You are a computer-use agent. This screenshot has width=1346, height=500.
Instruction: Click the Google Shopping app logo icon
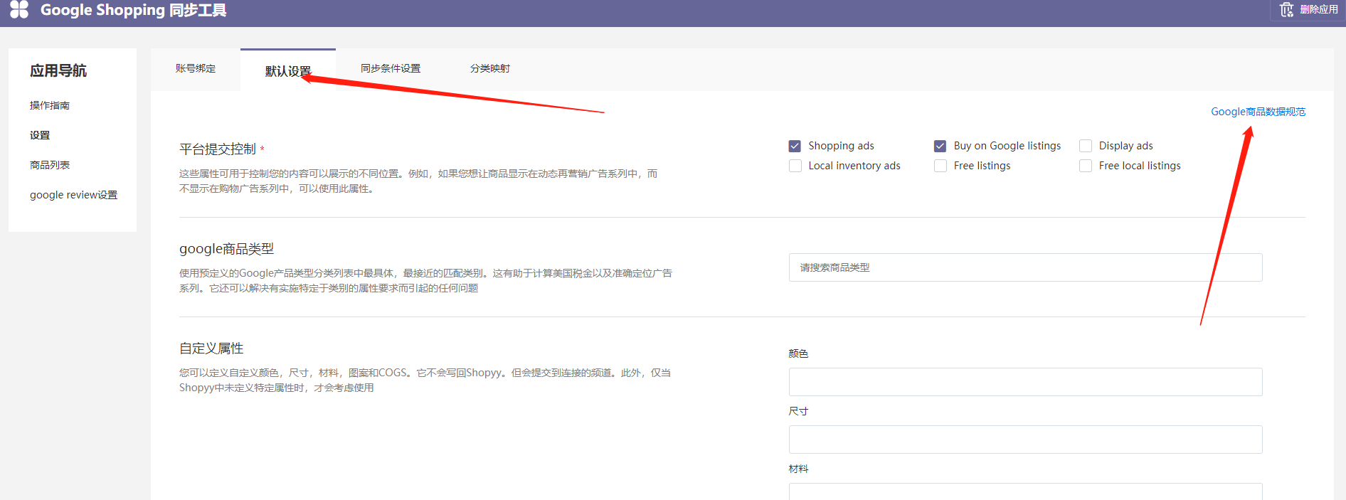coord(19,9)
